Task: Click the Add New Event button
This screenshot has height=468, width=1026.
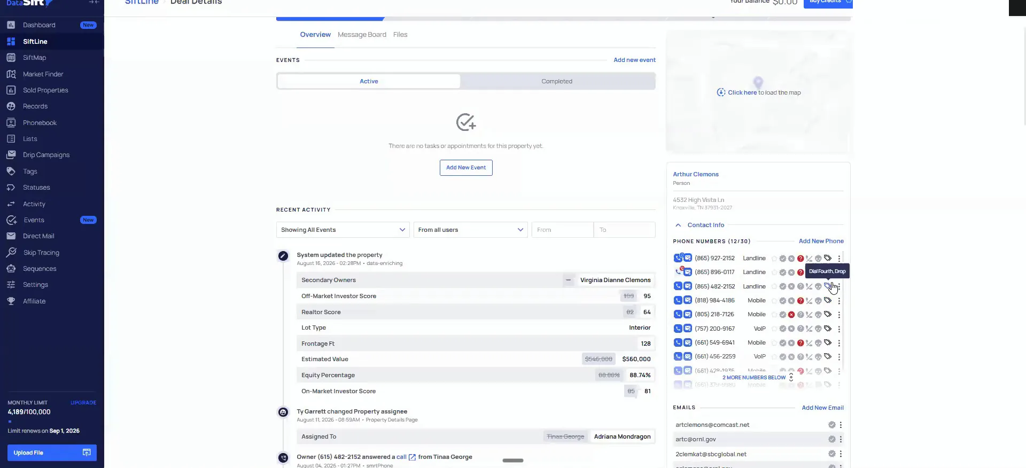Action: click(466, 168)
